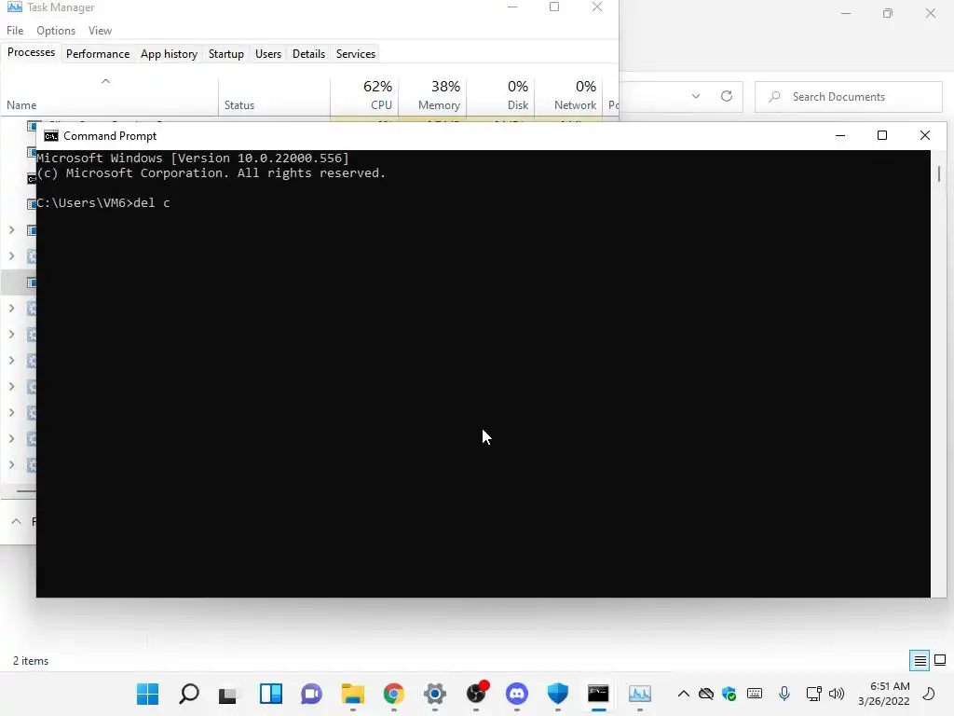Click the '2 items' status text
Screen dimensions: 954x716
(x=31, y=661)
